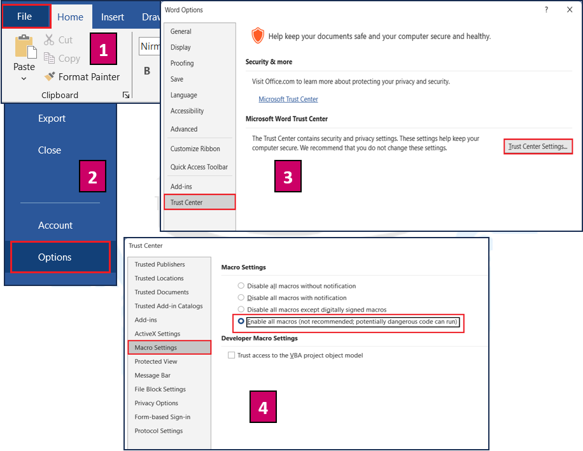Open Message Bar section
This screenshot has width=583, height=451.
(169, 375)
